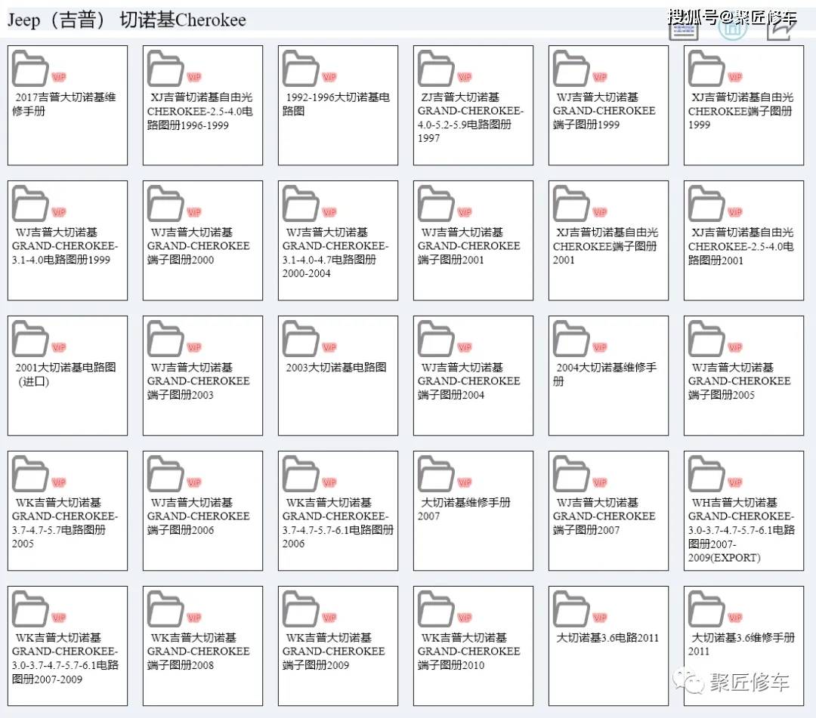Open XJ CHEROKEE端子图册1999 folder icon
This screenshot has height=718, width=816.
point(706,68)
